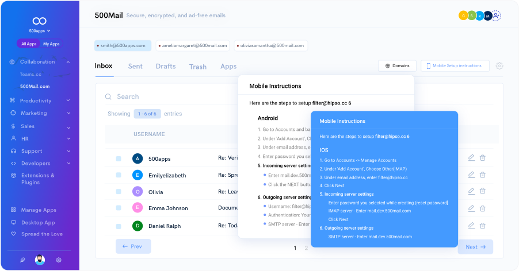
Task: Expand the Developers section chevron
Action: 68,163
